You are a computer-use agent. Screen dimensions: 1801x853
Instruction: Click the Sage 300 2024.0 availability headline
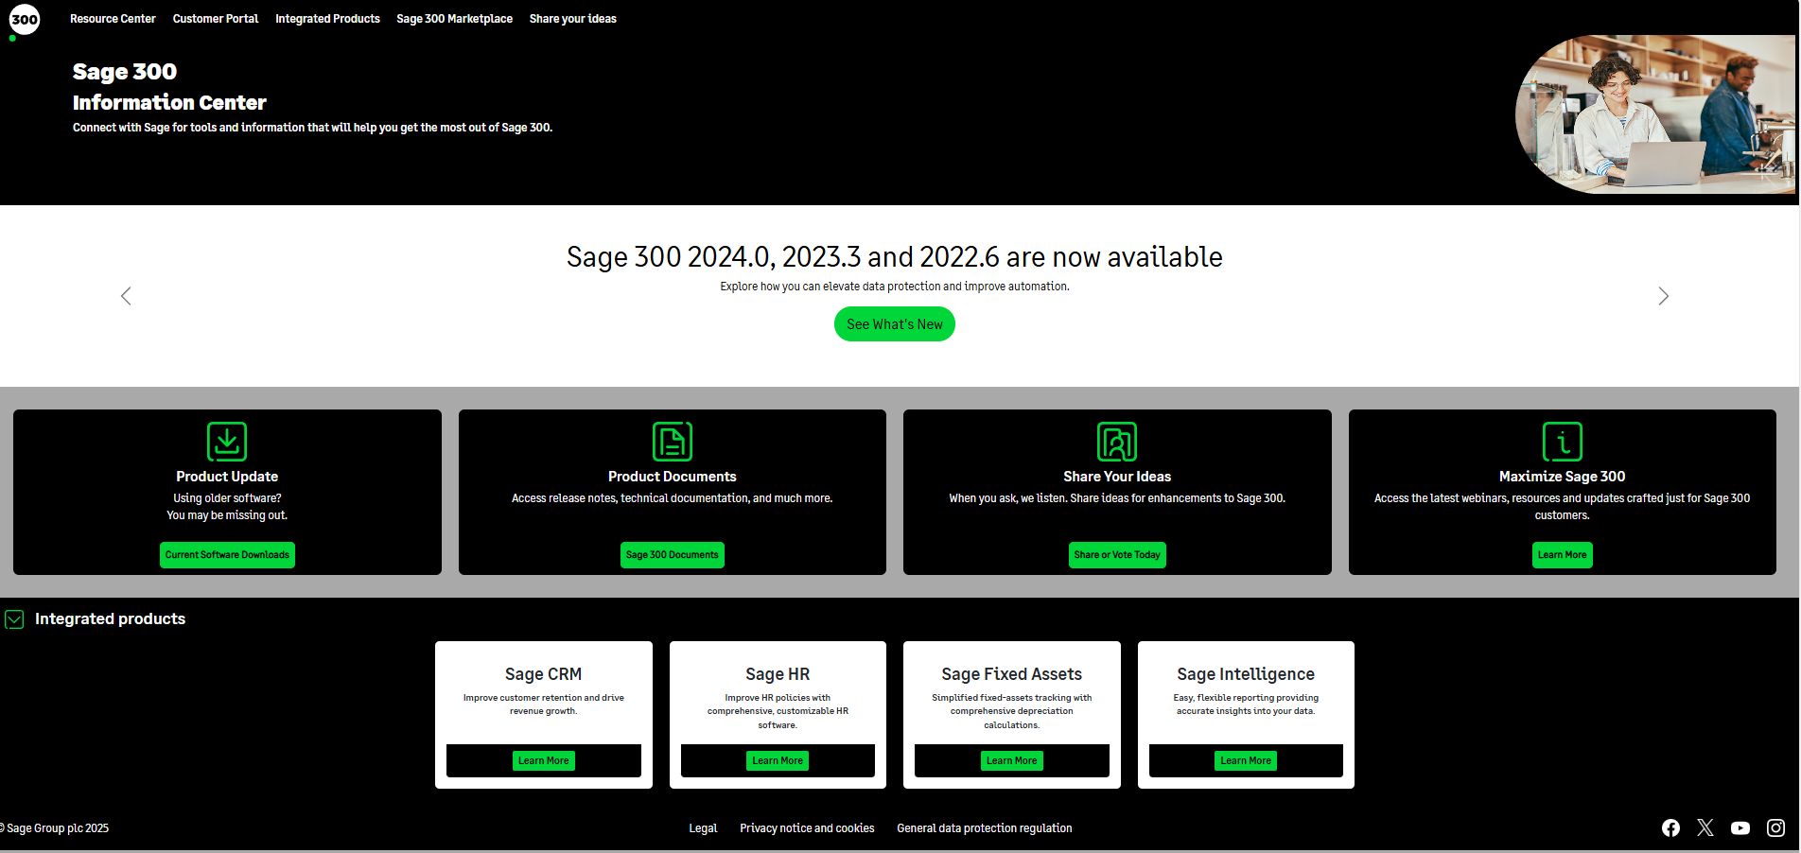895,257
